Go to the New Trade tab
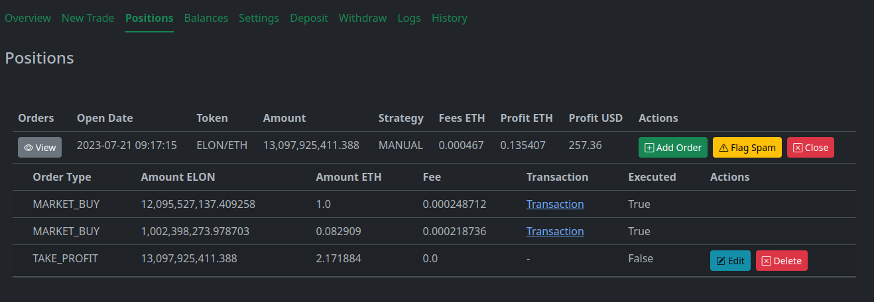Screen dimensions: 874x302 tap(88, 18)
